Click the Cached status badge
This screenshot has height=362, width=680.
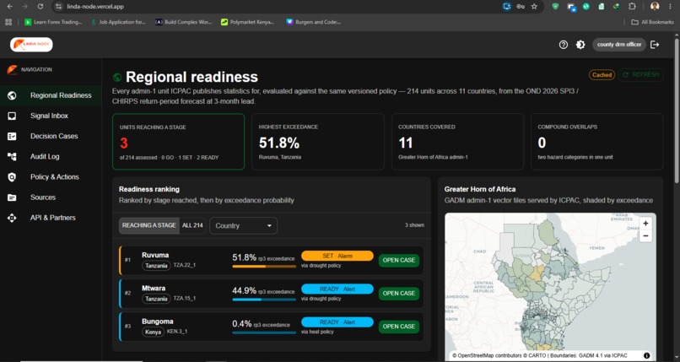pyautogui.click(x=602, y=75)
